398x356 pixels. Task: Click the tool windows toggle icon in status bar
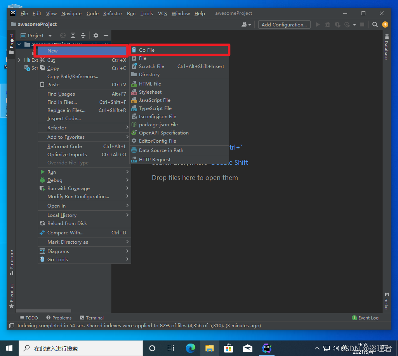point(12,326)
